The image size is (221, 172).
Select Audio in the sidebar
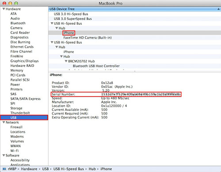[x=15, y=18]
